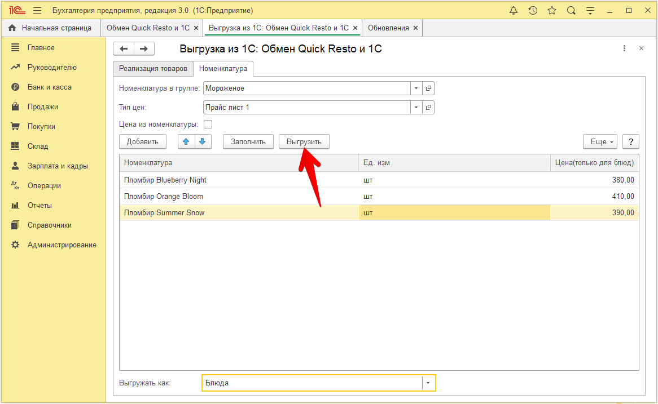Open the service menu lines icon
The height and width of the screenshot is (404, 658).
(x=590, y=11)
